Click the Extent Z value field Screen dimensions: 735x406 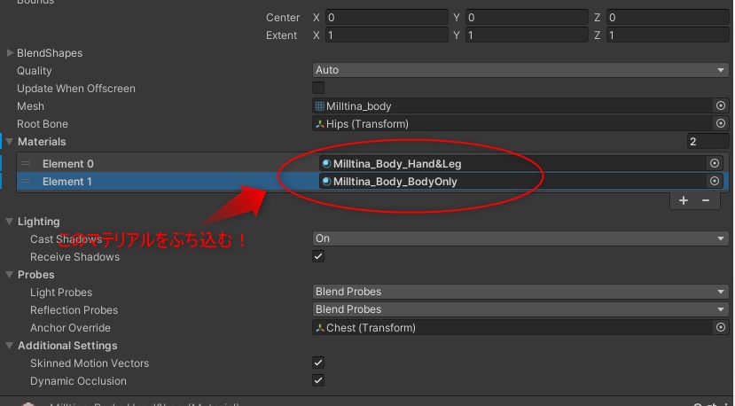coord(668,35)
